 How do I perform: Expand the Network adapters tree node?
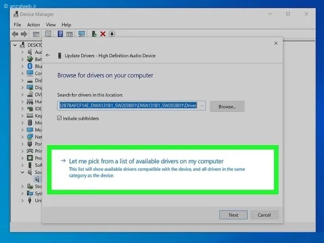[22, 137]
